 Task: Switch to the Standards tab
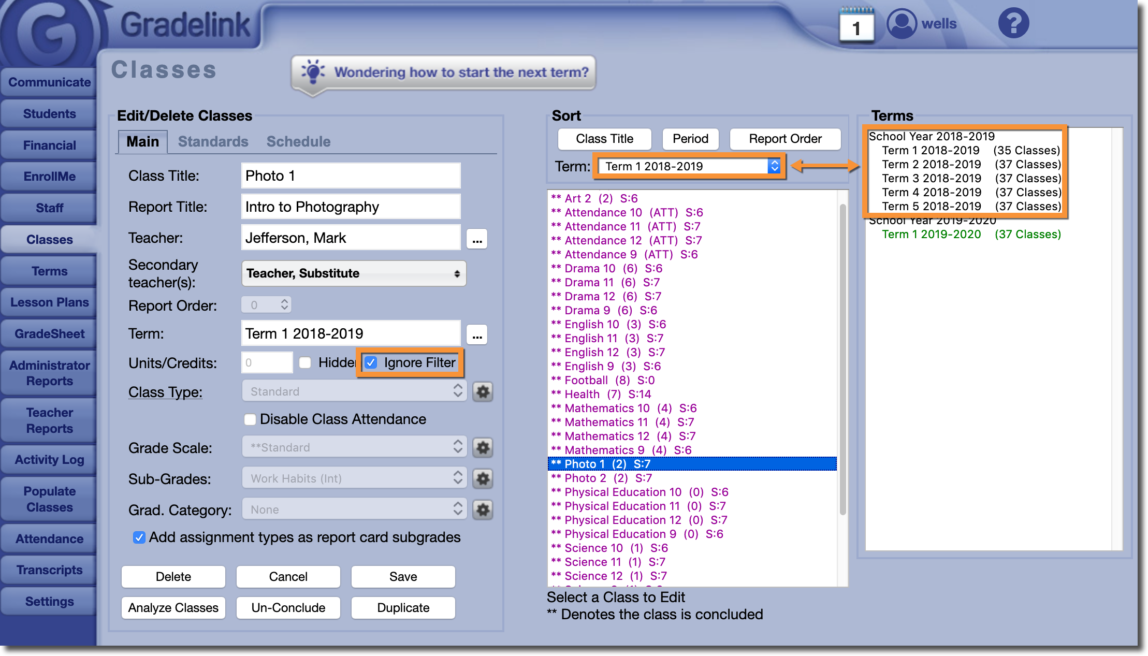click(x=213, y=142)
